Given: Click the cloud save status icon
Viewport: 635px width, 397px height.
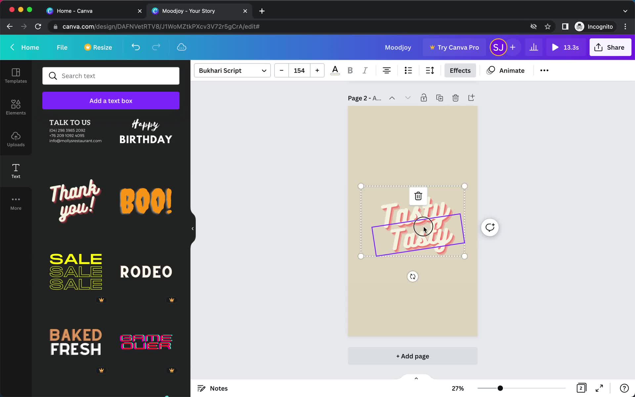Looking at the screenshot, I should [x=182, y=47].
